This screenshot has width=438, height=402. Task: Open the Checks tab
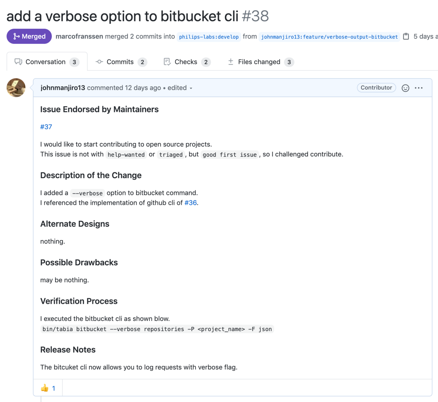tap(186, 62)
